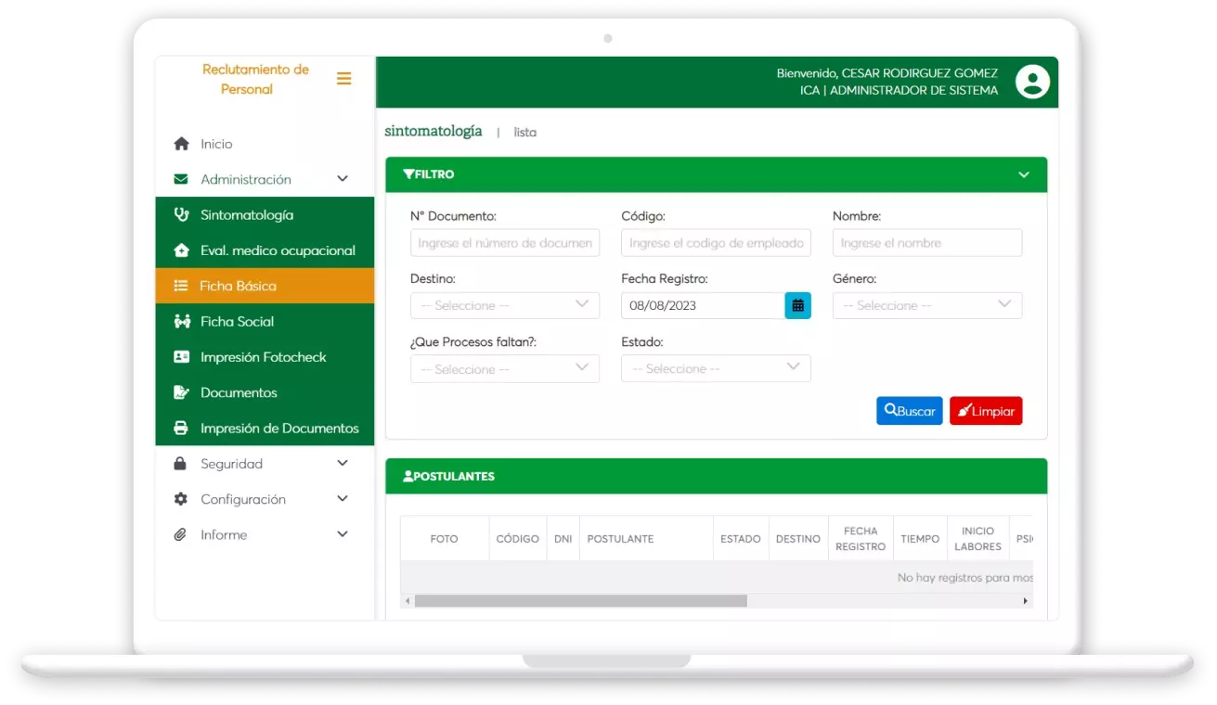Click the Ficha Social people icon
The height and width of the screenshot is (705, 1217).
pyautogui.click(x=181, y=321)
